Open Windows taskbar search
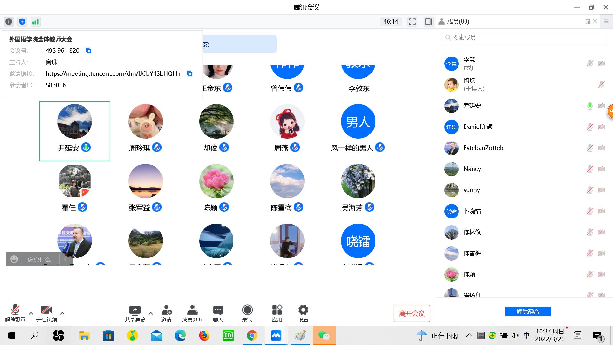Viewport: 613px width, 345px height. click(34, 335)
